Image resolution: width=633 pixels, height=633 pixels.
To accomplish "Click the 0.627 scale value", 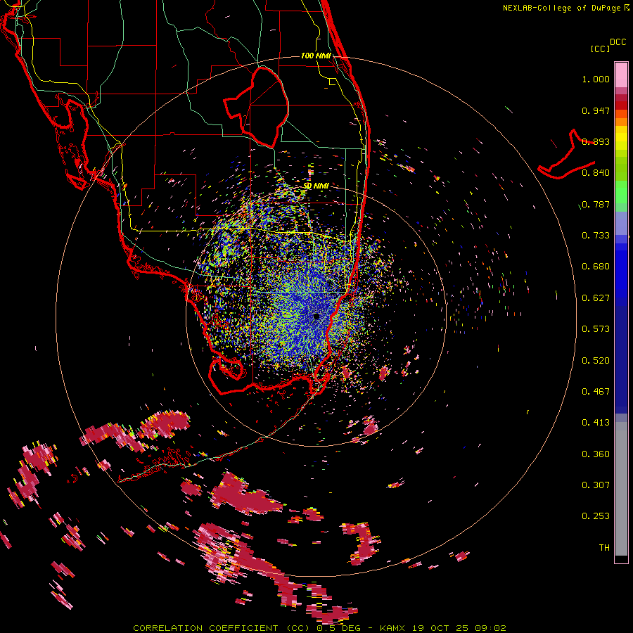I will 596,298.
